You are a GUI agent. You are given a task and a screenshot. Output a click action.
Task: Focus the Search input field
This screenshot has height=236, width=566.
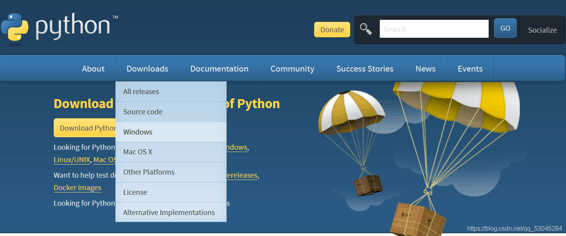click(x=434, y=29)
